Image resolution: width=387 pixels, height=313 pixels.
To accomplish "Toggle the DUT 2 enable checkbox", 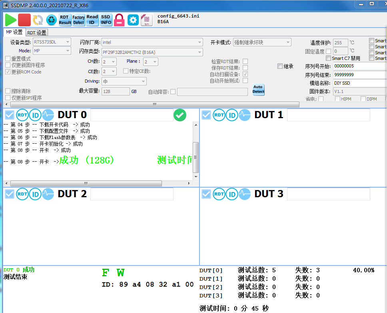I will point(10,194).
